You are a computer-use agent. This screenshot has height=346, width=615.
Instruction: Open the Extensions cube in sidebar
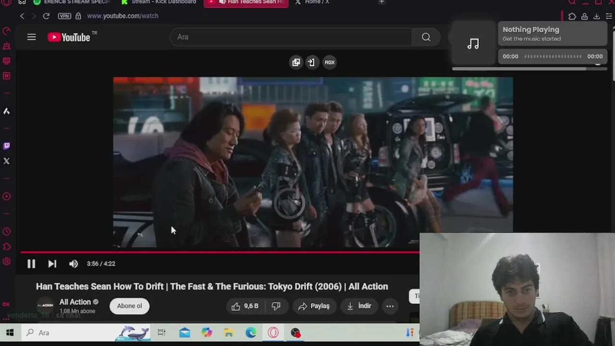(7, 247)
